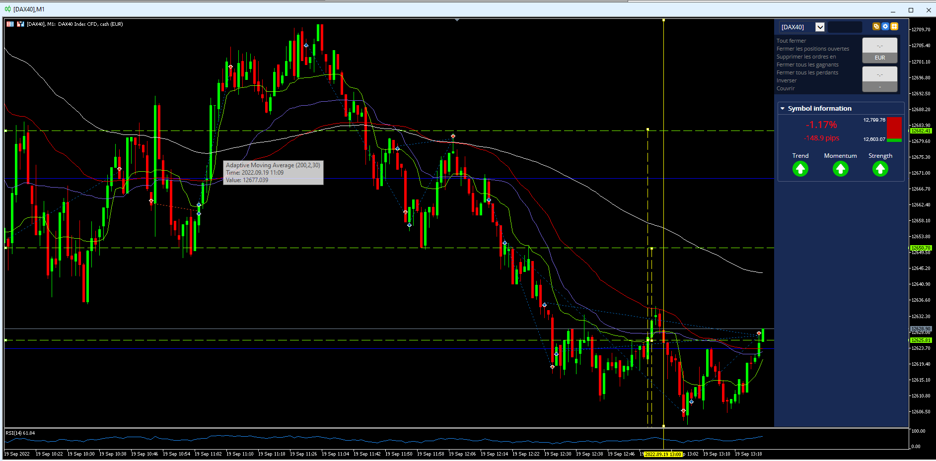Click the green Strength arrow indicator

[880, 169]
